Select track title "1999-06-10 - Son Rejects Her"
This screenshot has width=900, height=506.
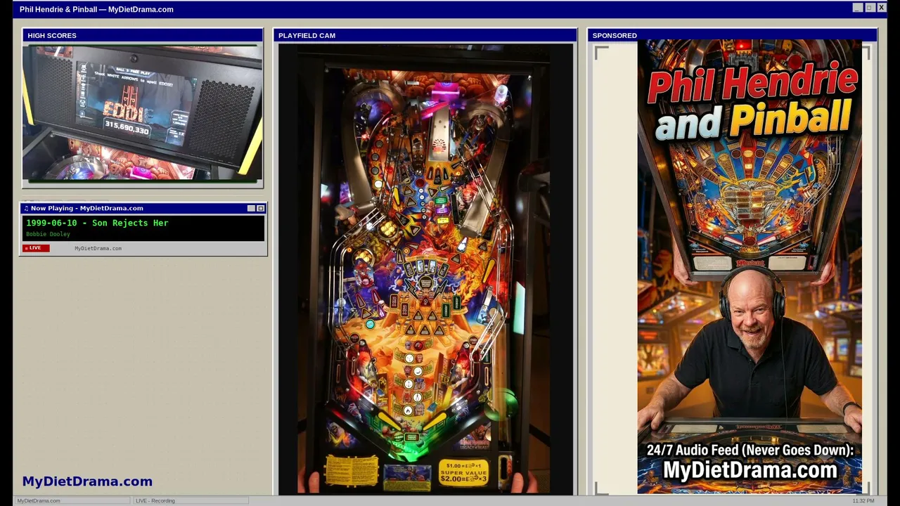click(97, 223)
